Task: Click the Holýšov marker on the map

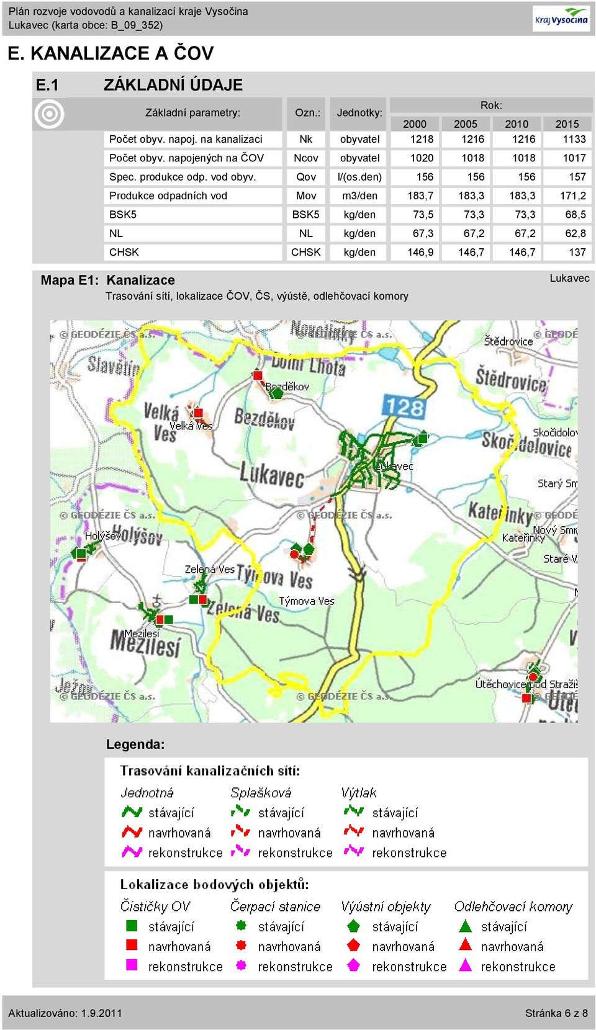Action: [82, 553]
